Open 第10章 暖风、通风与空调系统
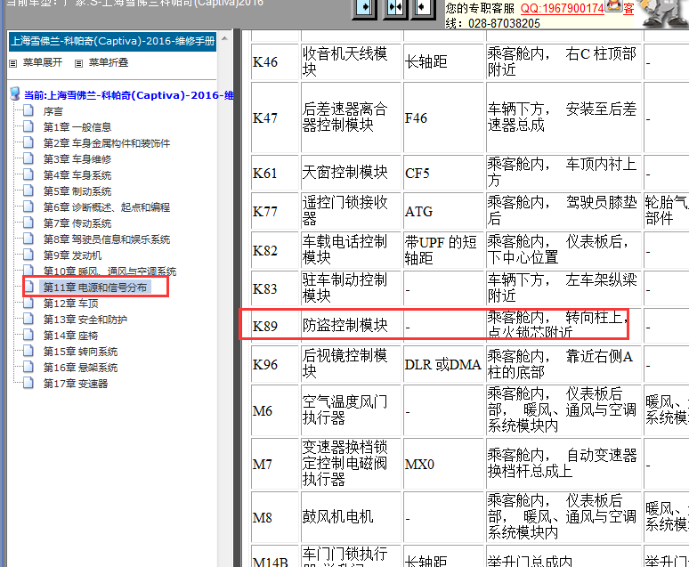The width and height of the screenshot is (689, 567). pos(109,271)
